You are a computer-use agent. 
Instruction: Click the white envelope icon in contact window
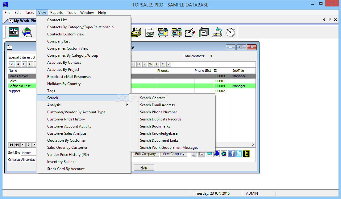click(202, 154)
